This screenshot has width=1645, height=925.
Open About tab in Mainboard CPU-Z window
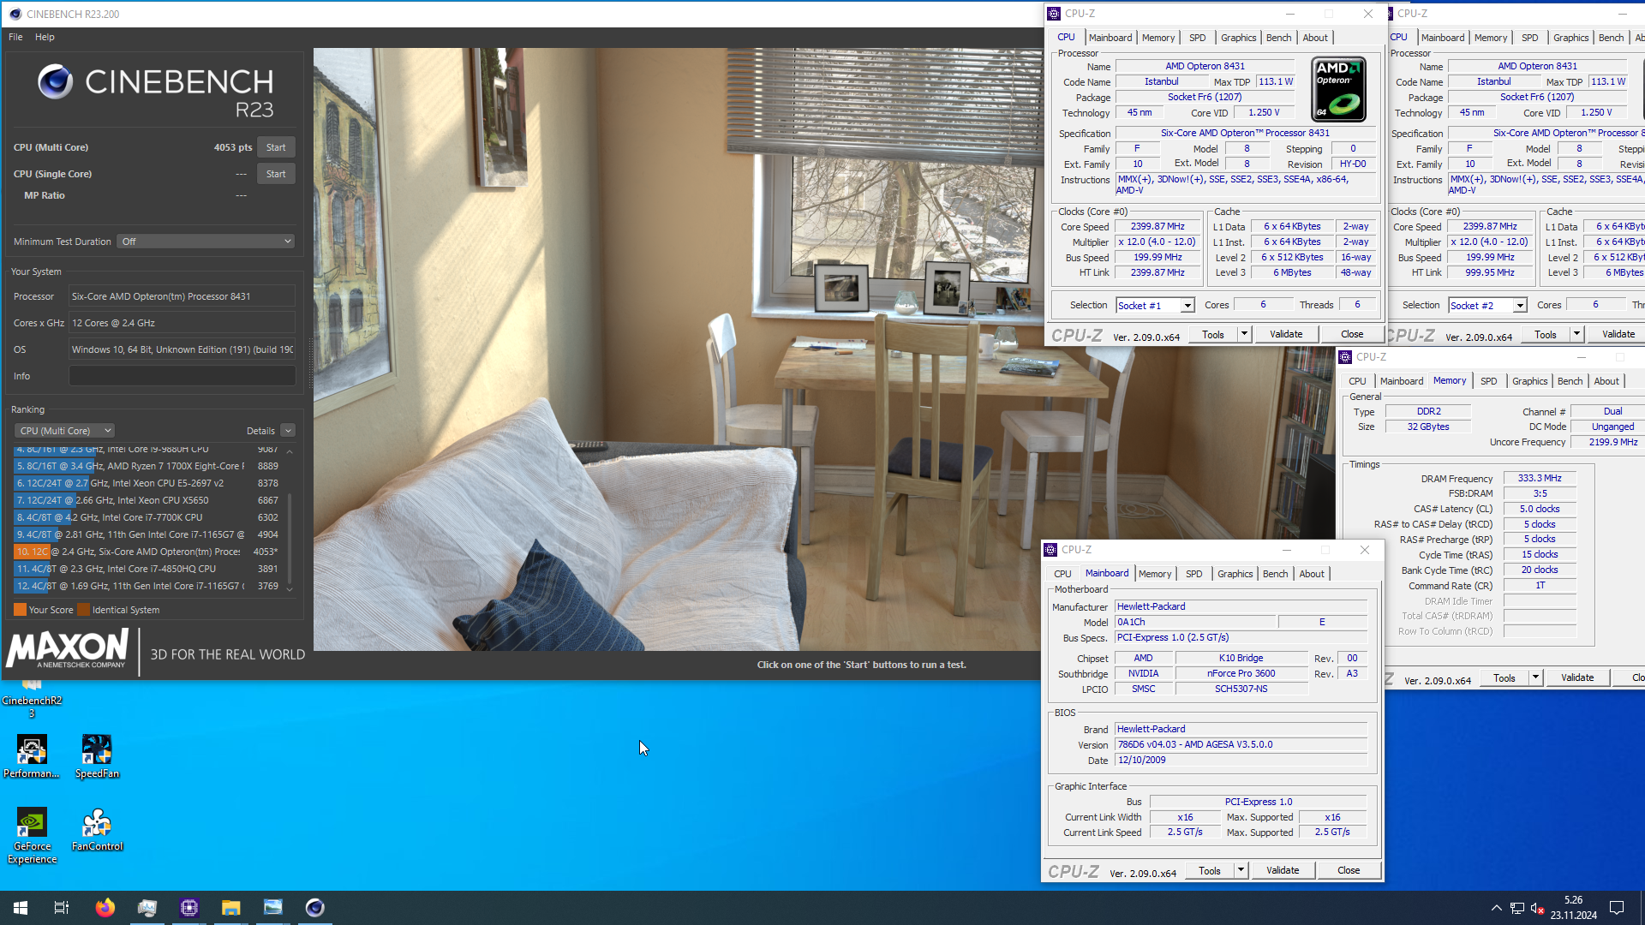pyautogui.click(x=1311, y=574)
